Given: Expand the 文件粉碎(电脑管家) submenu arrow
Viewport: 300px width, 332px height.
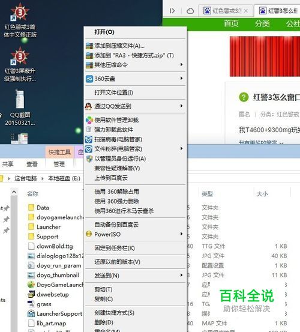Looking at the screenshot, I should tap(181, 149).
